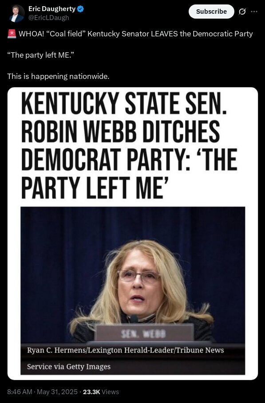Click the blue verified checkmark badge
This screenshot has height=403, width=265.
point(80,9)
